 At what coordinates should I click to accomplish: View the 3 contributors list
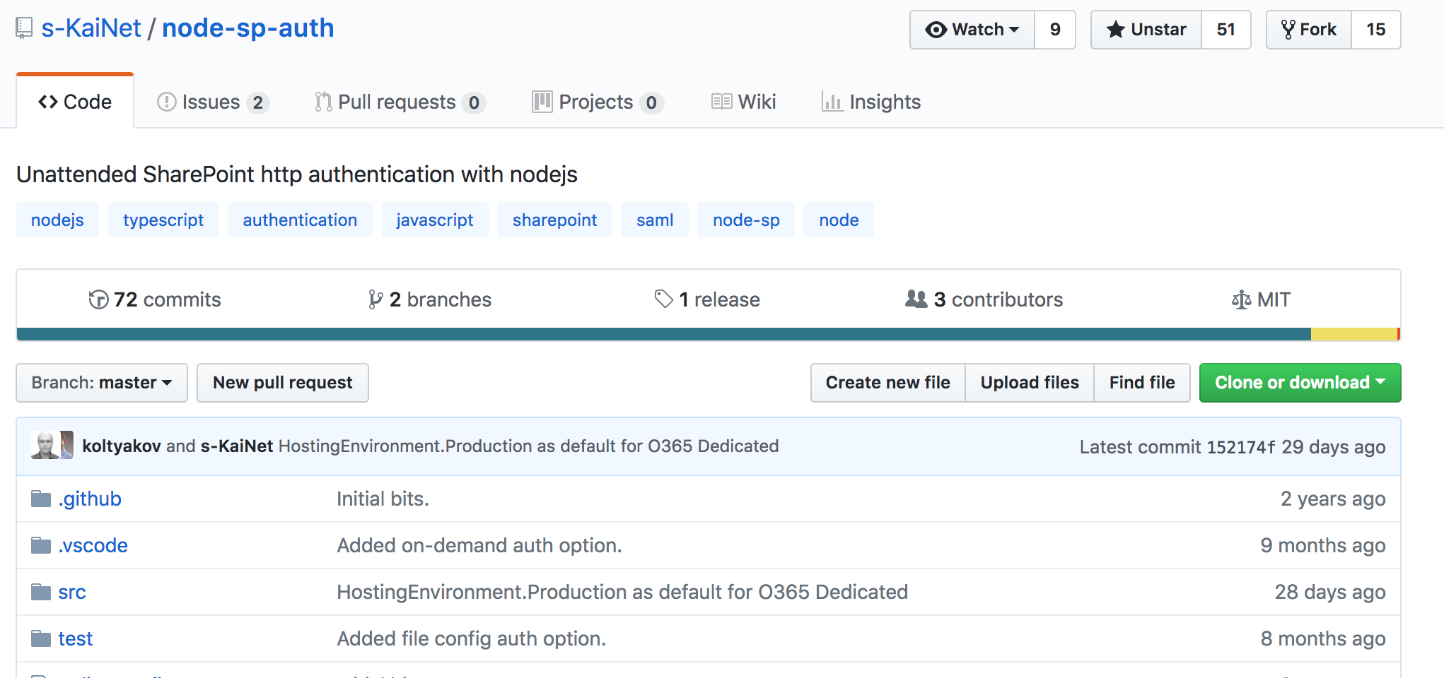click(984, 299)
